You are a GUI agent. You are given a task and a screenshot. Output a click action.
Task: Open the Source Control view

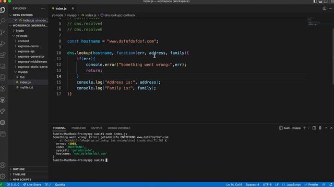[x=3, y=32]
